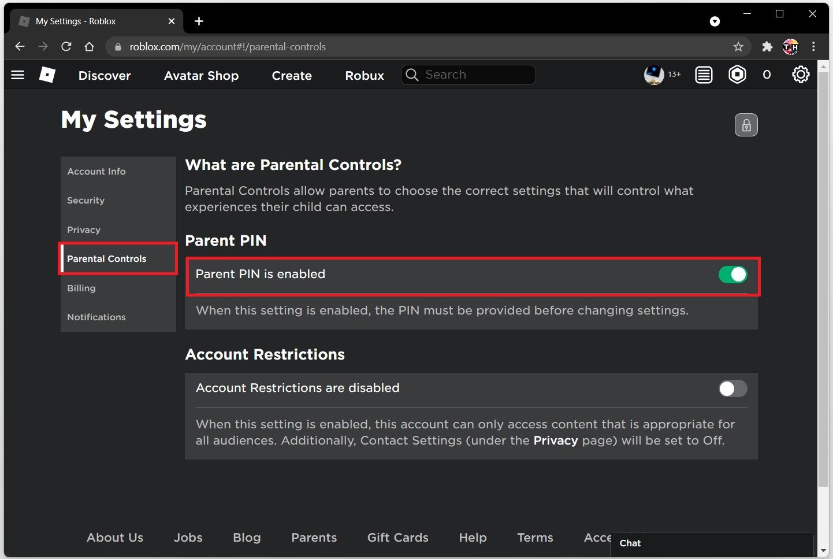Follow the bold Privacy page link
833x559 pixels.
[555, 440]
